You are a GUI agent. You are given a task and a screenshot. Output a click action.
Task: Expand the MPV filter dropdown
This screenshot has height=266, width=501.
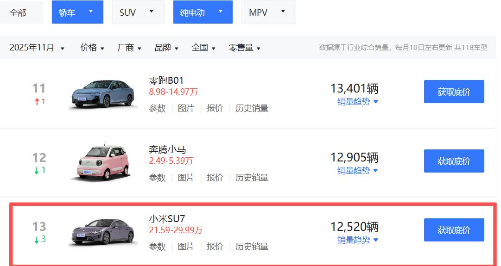(x=268, y=12)
